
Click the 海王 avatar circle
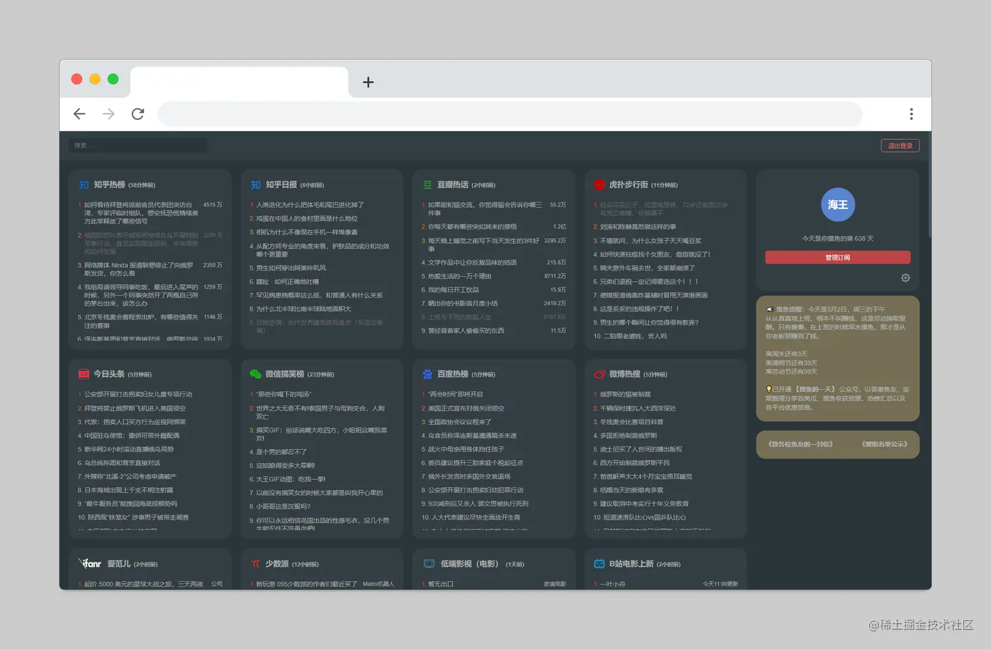[838, 205]
